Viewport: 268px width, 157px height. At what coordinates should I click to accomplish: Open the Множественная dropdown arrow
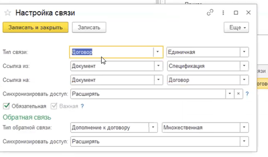click(x=244, y=127)
